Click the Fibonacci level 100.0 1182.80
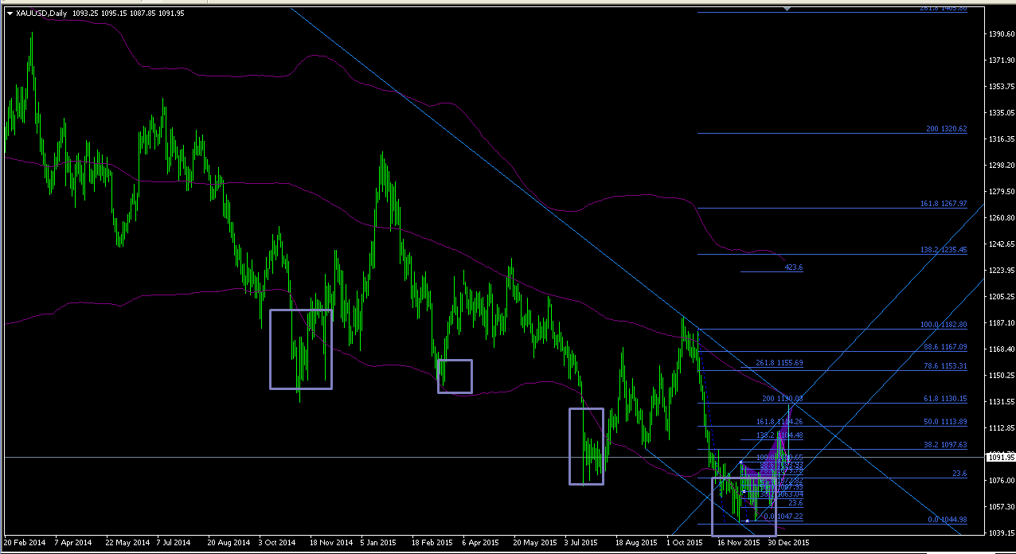The width and height of the screenshot is (1016, 554). pyautogui.click(x=943, y=325)
